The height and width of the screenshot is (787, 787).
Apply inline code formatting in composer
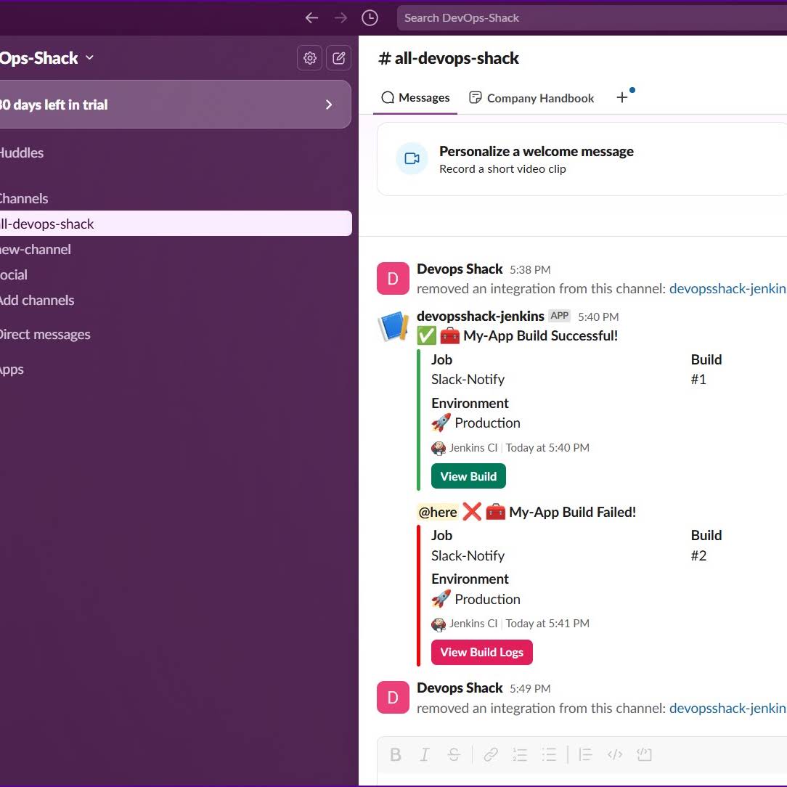point(615,754)
